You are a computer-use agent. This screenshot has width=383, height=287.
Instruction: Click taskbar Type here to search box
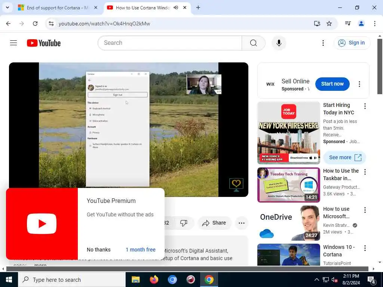(71, 280)
